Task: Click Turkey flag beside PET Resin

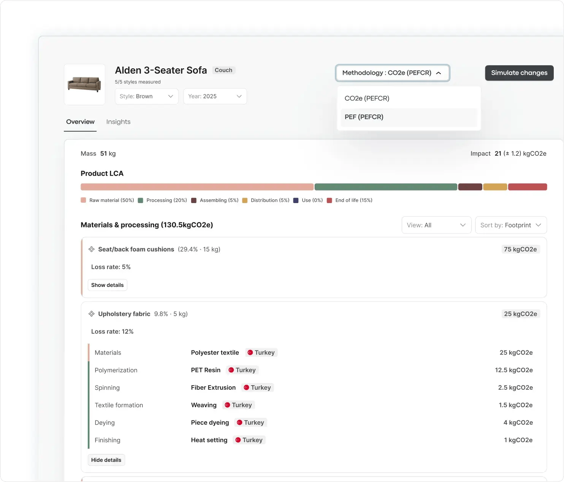Action: tap(231, 370)
